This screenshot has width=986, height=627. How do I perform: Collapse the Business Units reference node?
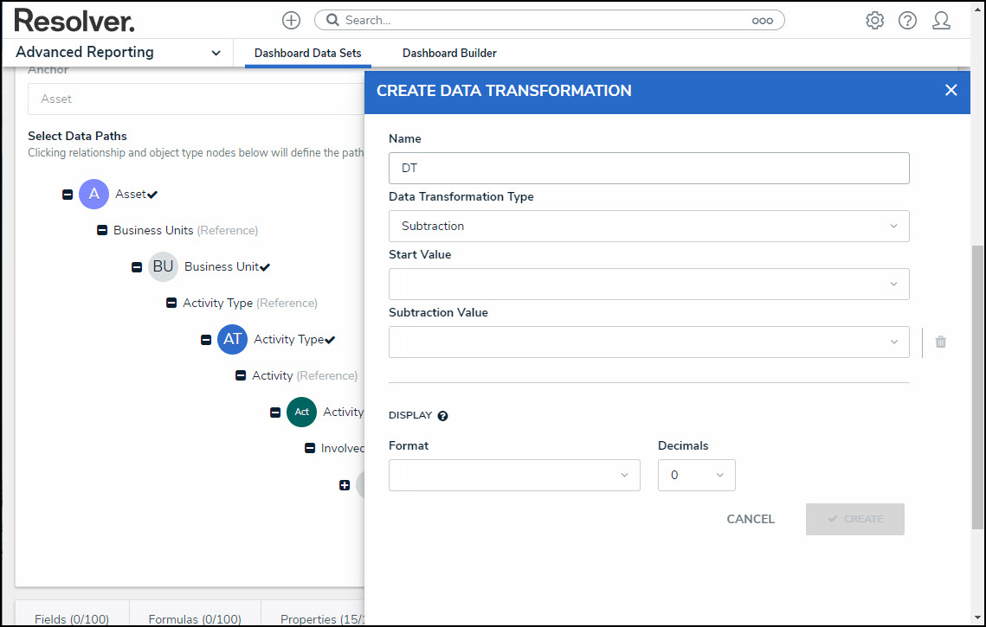point(102,231)
